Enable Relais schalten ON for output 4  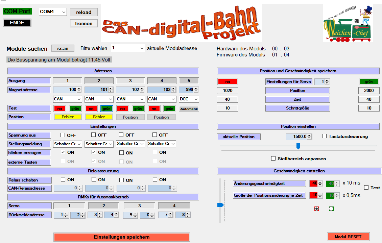point(155,179)
